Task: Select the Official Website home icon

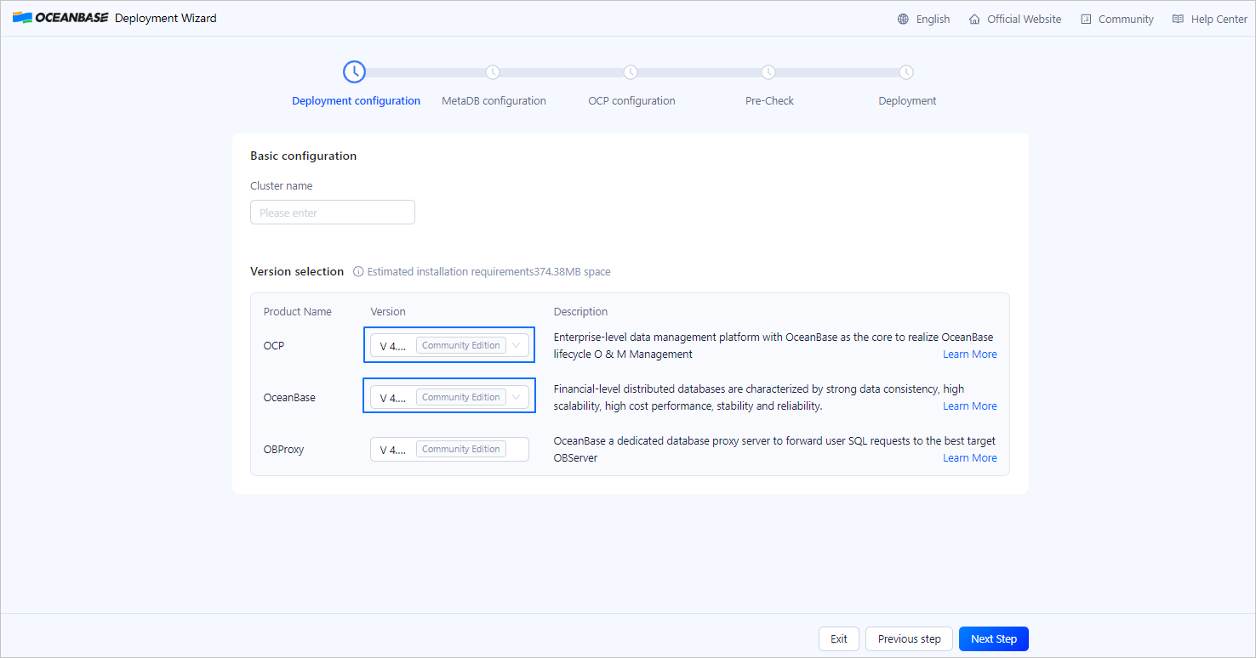Action: coord(974,18)
